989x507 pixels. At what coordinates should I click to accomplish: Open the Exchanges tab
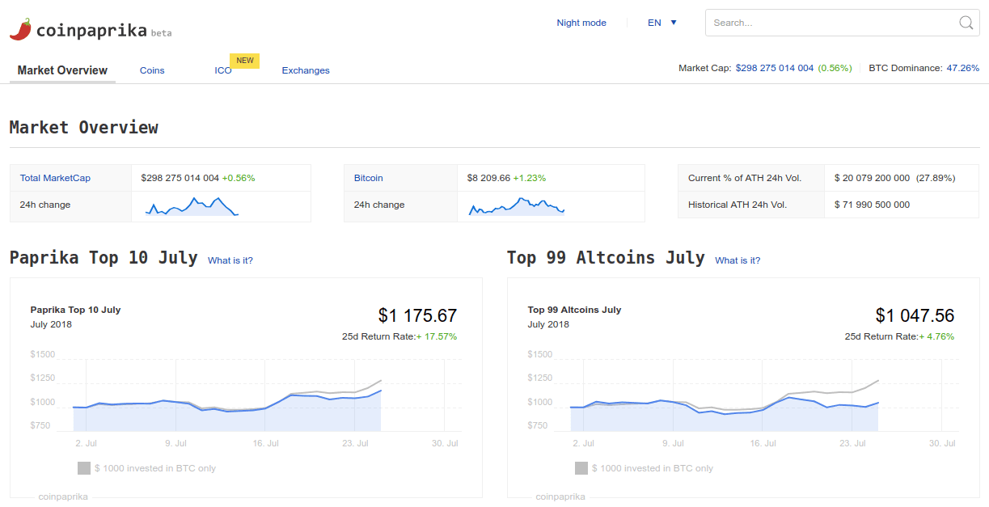pyautogui.click(x=306, y=70)
